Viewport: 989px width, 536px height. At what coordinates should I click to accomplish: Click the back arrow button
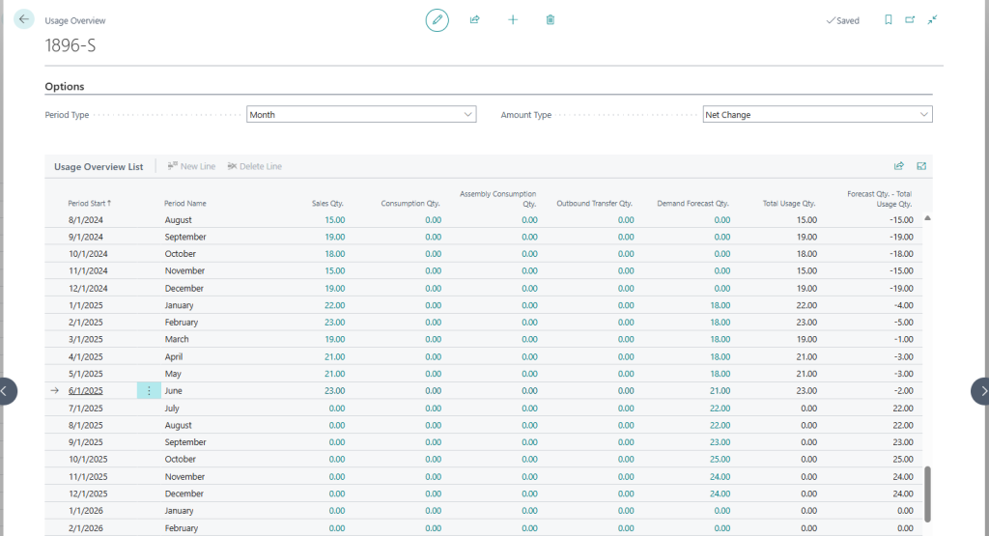(24, 19)
